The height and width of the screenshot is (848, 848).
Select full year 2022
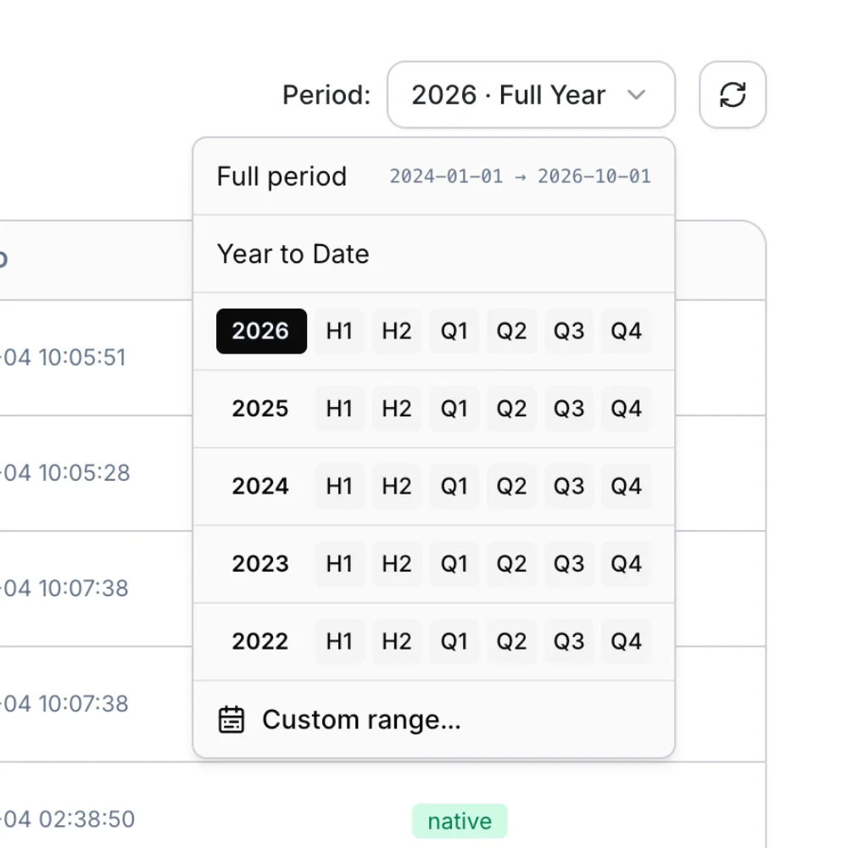261,641
